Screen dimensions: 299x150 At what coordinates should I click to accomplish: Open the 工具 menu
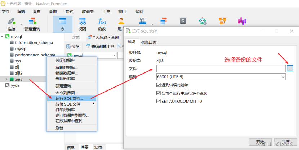point(106,11)
